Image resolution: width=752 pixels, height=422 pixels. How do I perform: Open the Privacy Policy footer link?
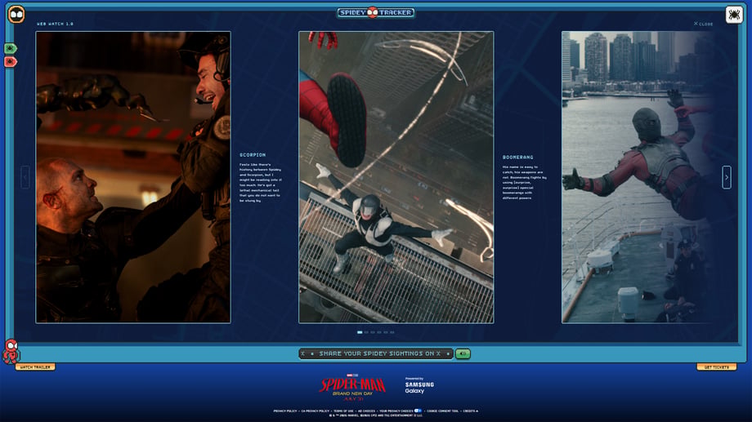[285, 411]
